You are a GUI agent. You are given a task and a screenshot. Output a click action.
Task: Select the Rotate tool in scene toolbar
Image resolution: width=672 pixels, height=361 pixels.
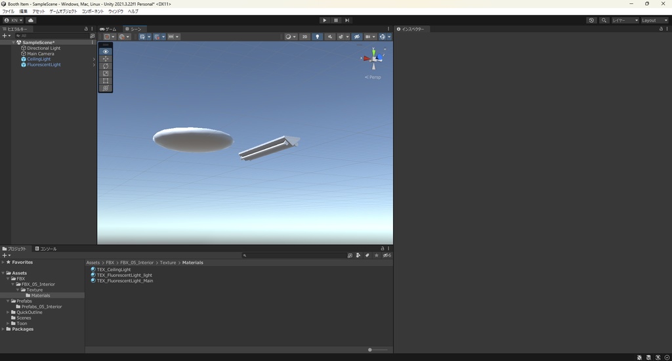pyautogui.click(x=106, y=66)
